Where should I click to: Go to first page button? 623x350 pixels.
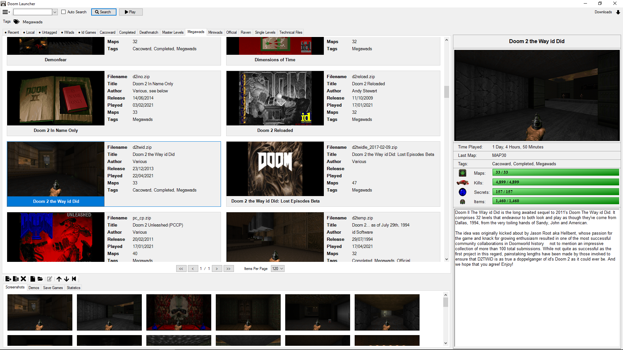coord(181,268)
